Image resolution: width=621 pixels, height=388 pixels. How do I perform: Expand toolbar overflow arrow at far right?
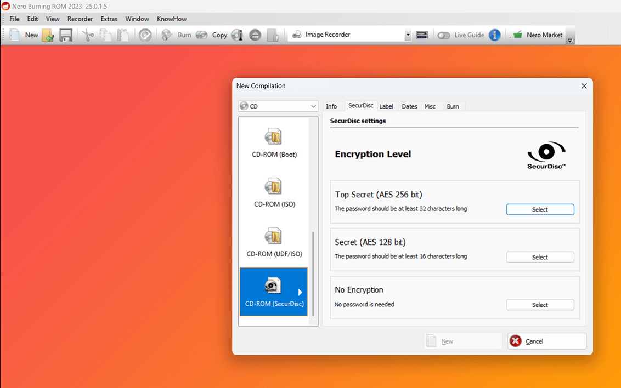tap(570, 41)
